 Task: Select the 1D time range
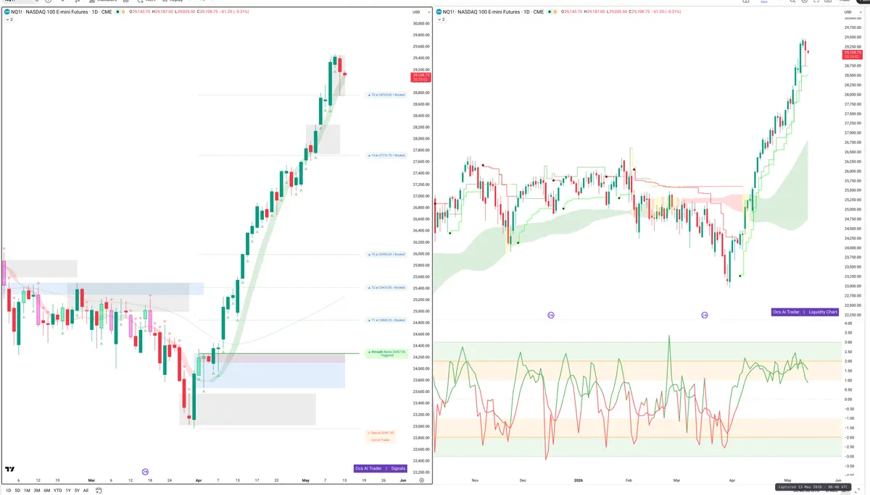coord(8,490)
